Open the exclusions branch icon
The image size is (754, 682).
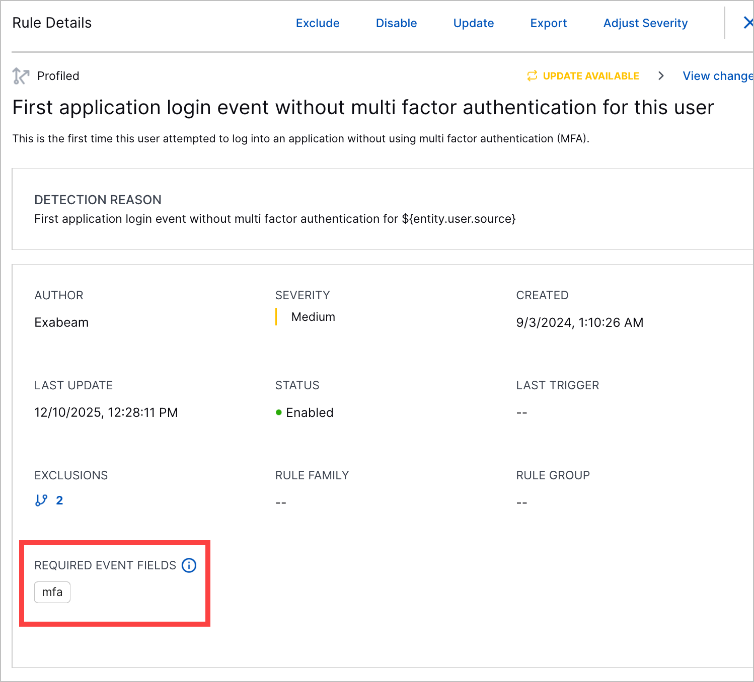[x=41, y=500]
